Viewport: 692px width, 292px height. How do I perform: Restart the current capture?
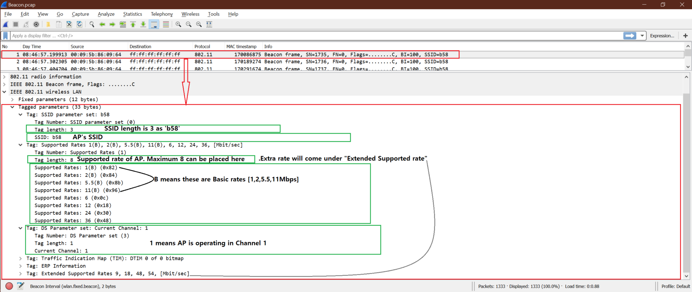coord(26,24)
